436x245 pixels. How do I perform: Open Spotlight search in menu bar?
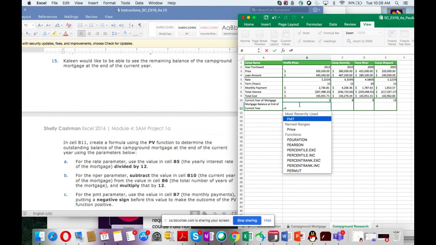coord(397,3)
